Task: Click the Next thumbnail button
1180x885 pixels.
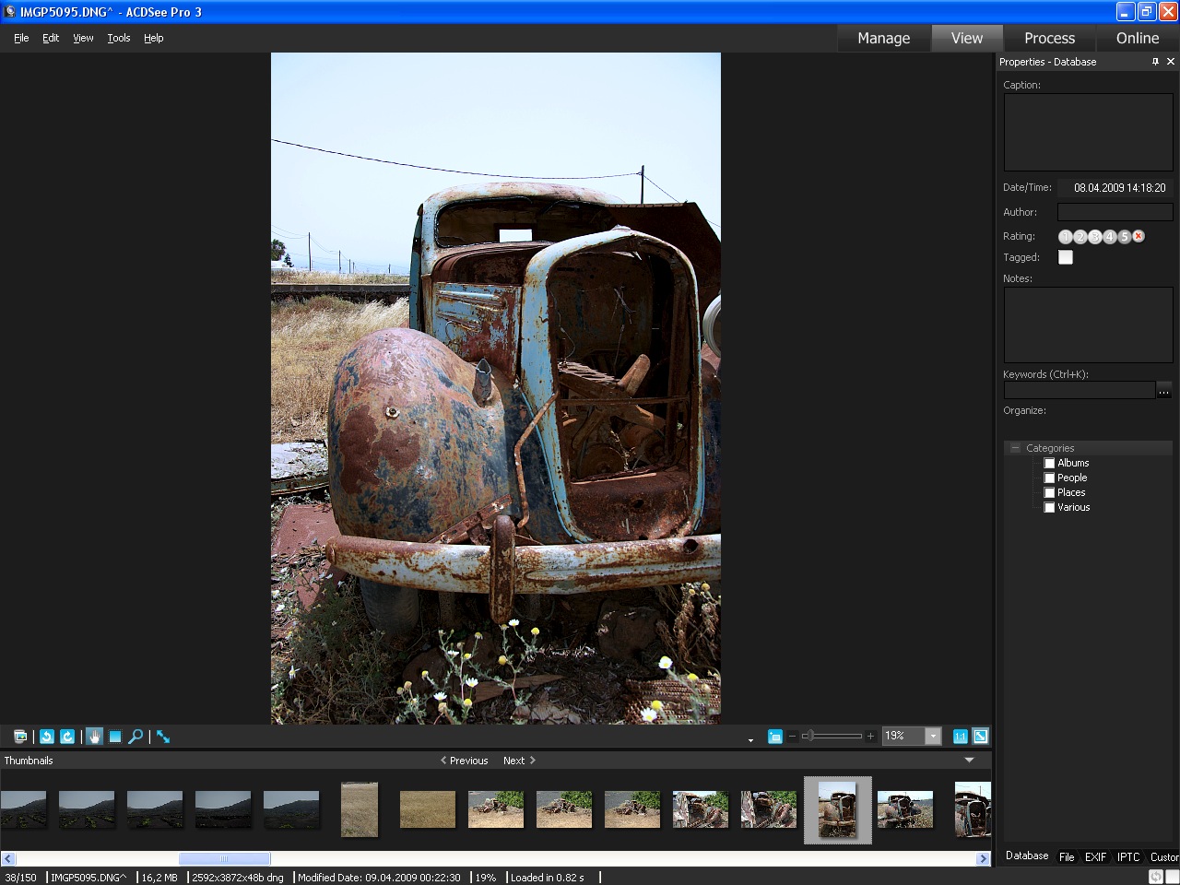Action: 514,760
